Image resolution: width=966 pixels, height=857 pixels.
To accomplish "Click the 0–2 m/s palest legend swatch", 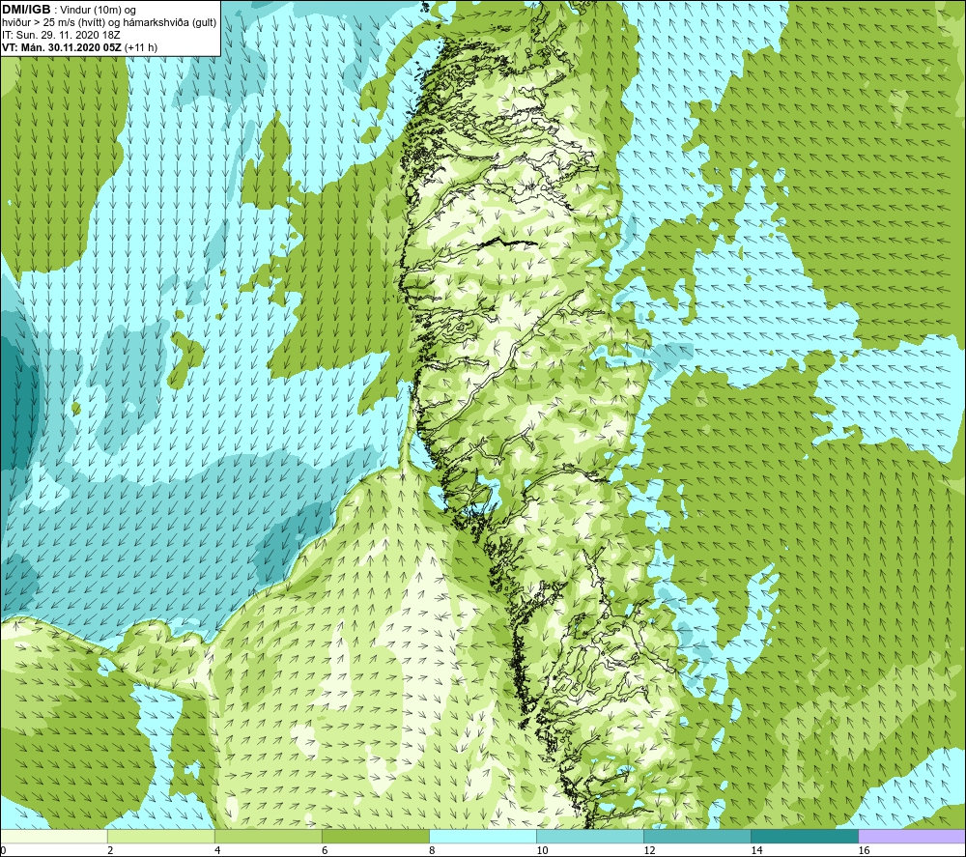I will [x=53, y=837].
